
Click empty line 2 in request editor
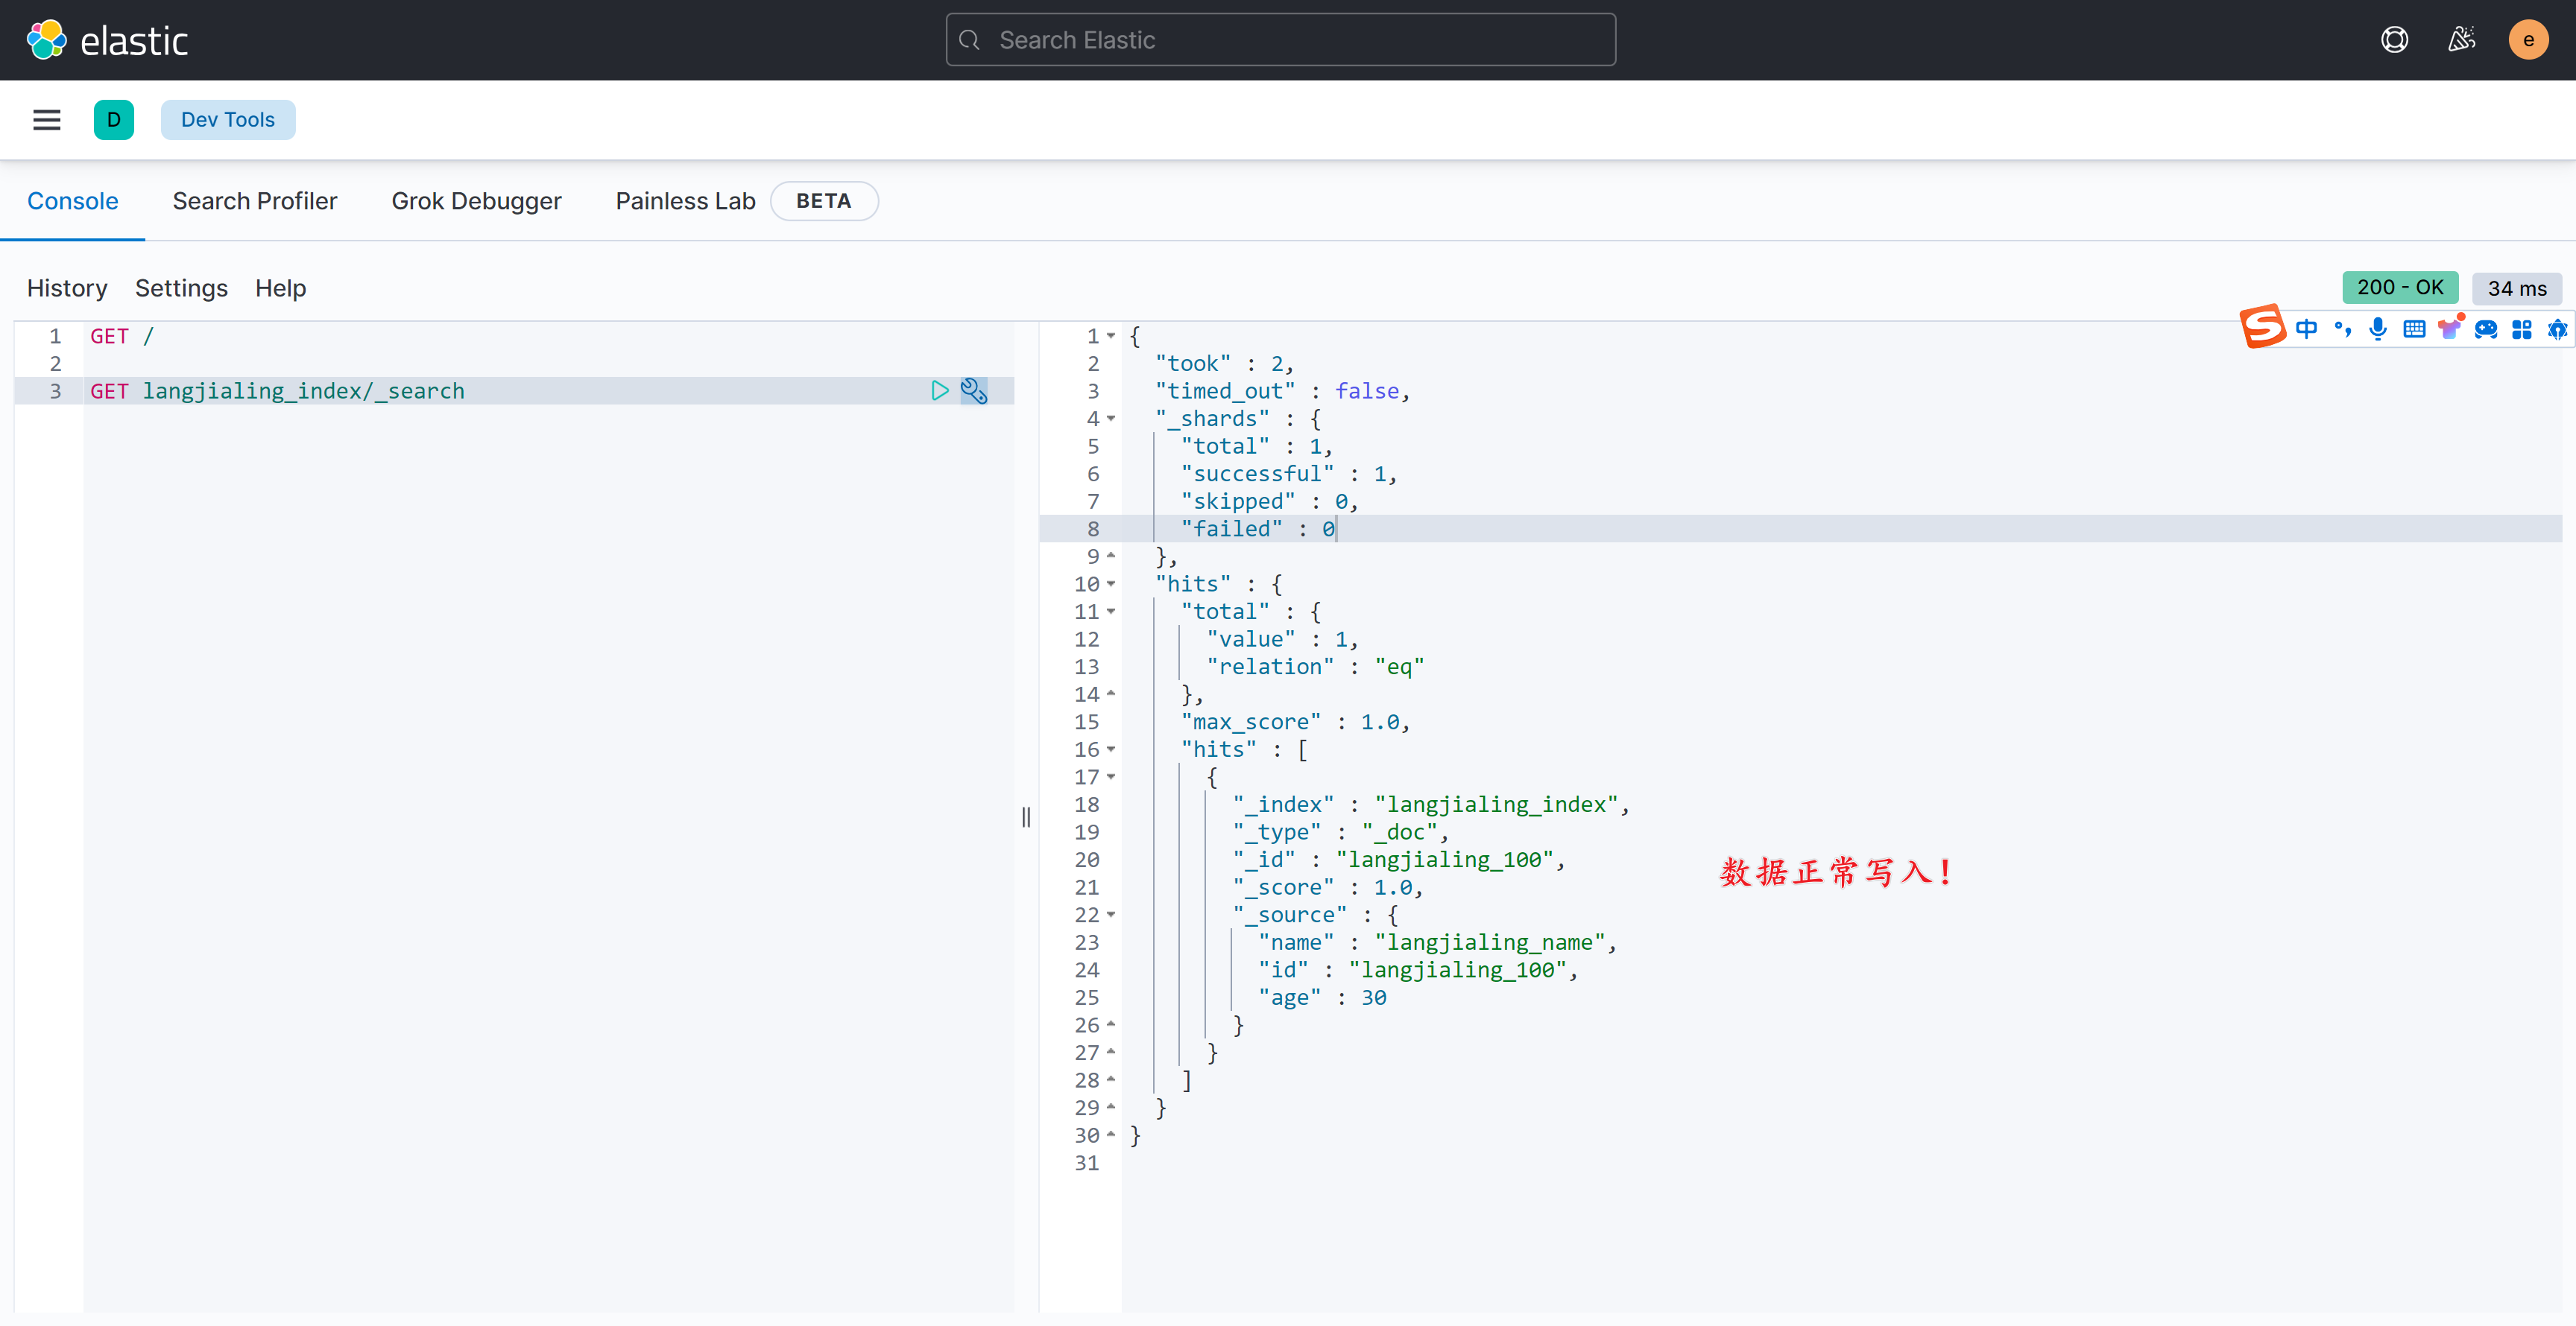click(x=548, y=364)
